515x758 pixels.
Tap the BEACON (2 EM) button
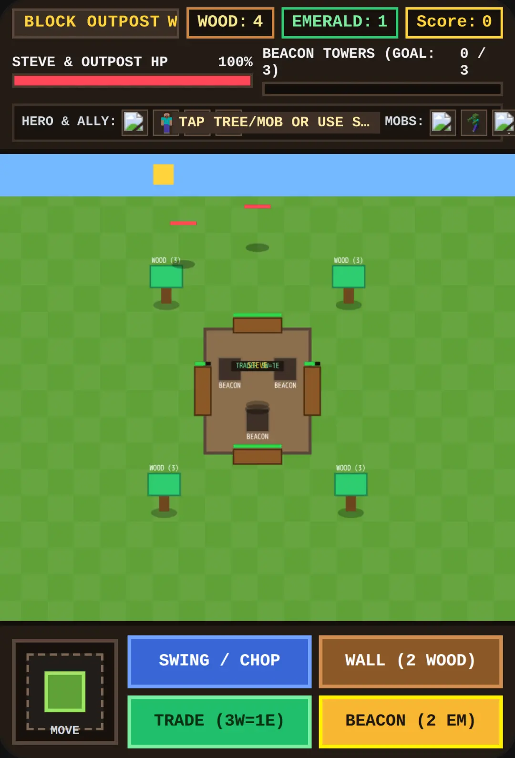[411, 721]
